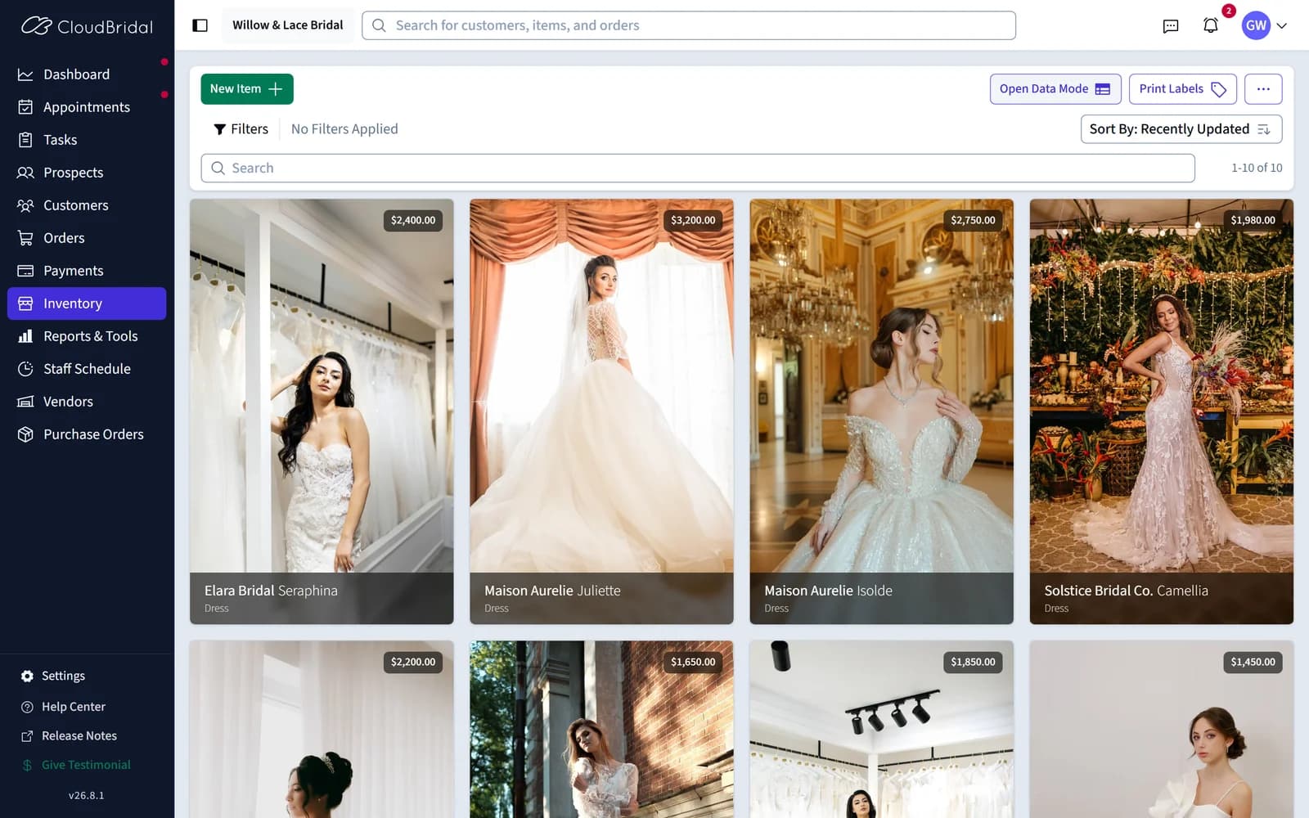Create a New Item
This screenshot has width=1309, height=818.
tap(247, 89)
